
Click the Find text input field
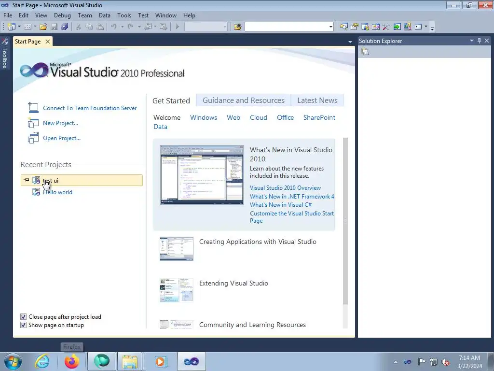click(x=287, y=27)
